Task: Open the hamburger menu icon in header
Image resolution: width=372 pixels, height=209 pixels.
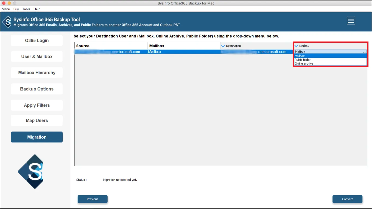Action: point(351,21)
